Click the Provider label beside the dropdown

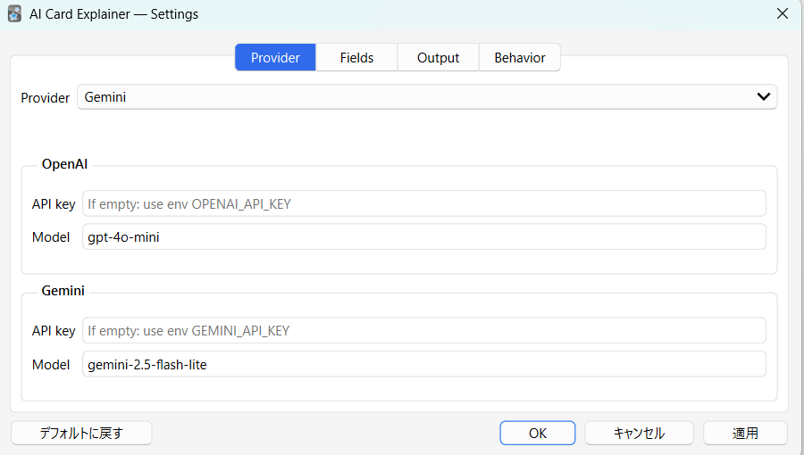coord(46,98)
